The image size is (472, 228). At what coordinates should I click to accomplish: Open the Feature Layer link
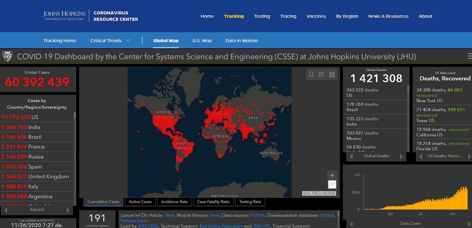point(134,221)
